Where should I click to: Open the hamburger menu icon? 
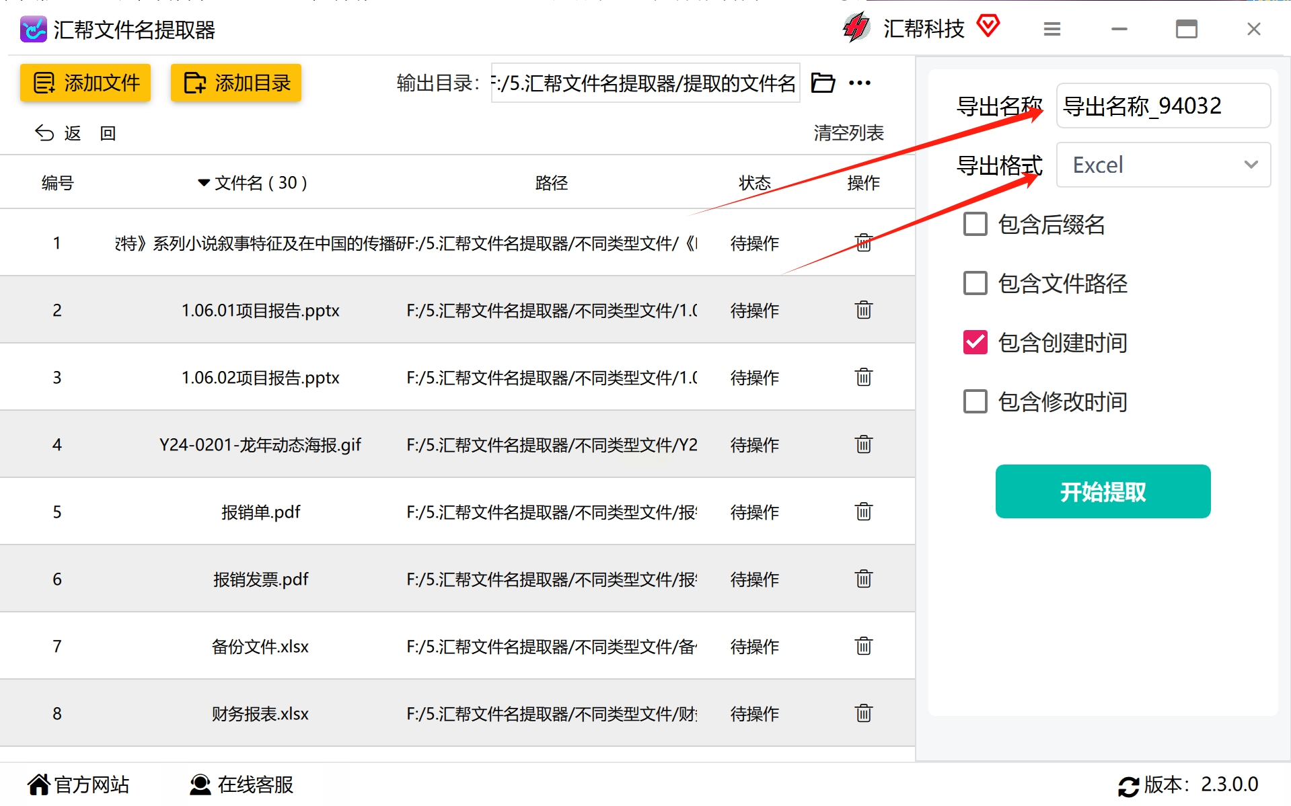click(x=1052, y=29)
